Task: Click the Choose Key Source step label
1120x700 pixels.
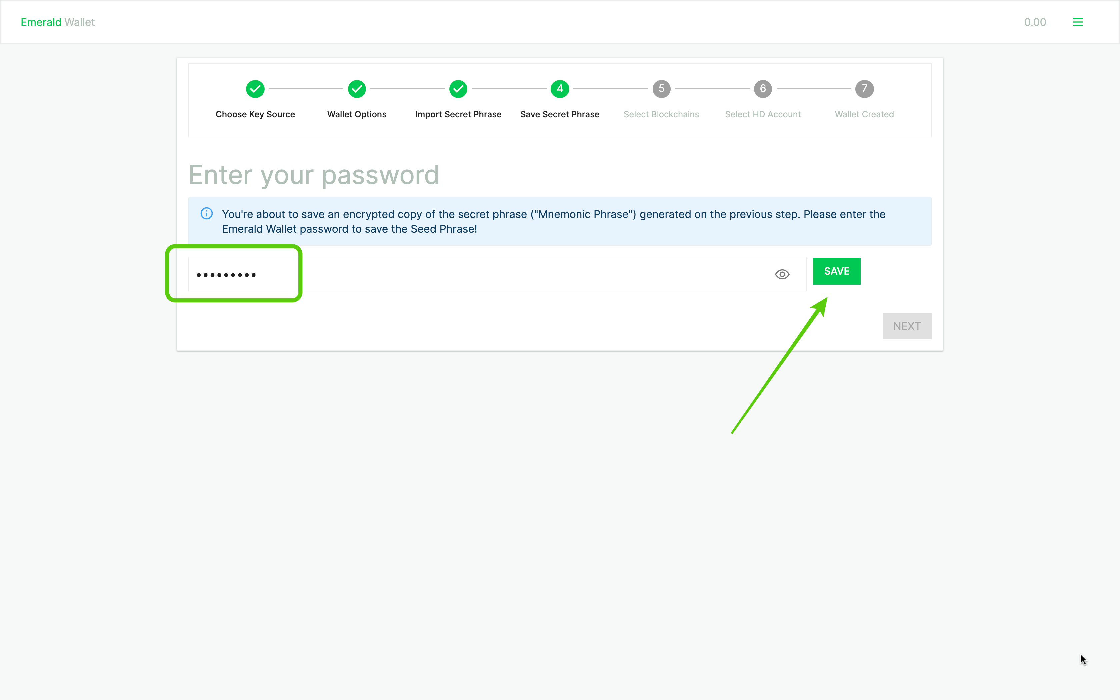Action: pyautogui.click(x=255, y=114)
